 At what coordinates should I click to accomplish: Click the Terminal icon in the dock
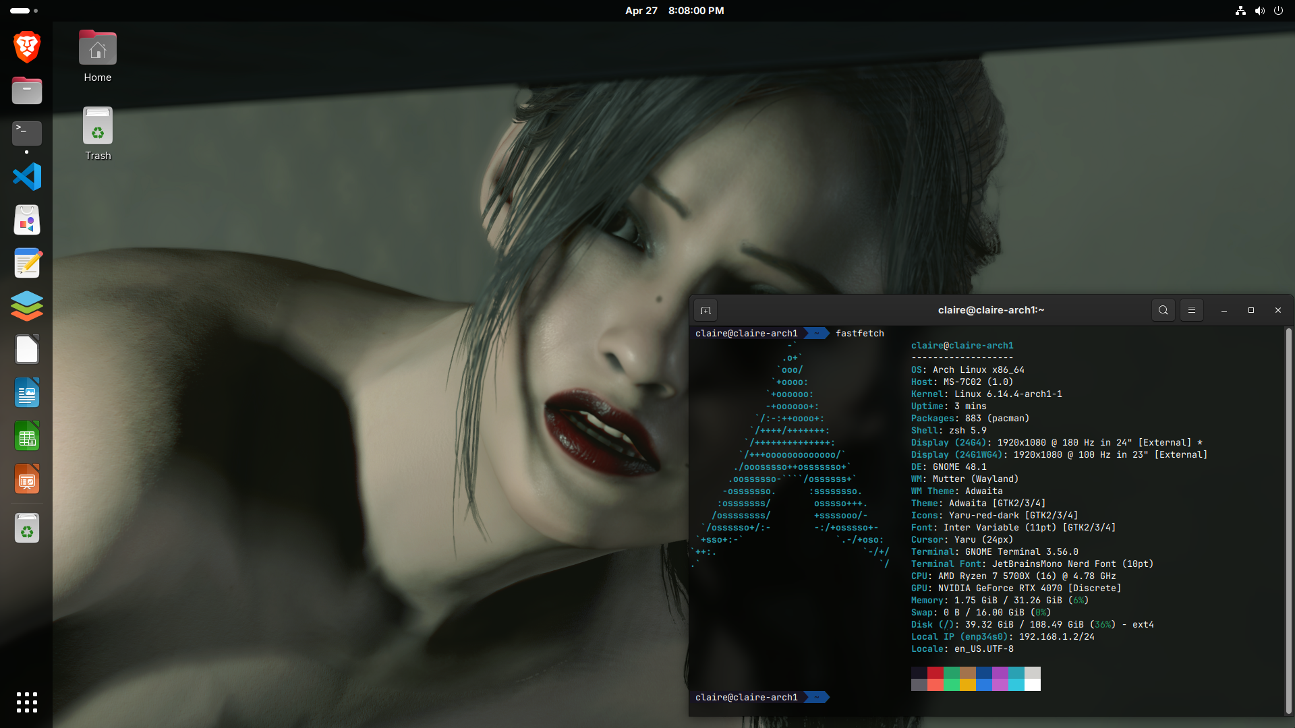[x=27, y=133]
